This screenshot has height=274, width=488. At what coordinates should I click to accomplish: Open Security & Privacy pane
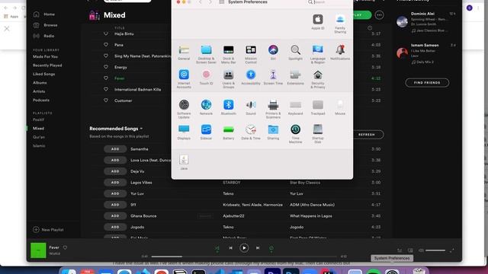pos(317,79)
